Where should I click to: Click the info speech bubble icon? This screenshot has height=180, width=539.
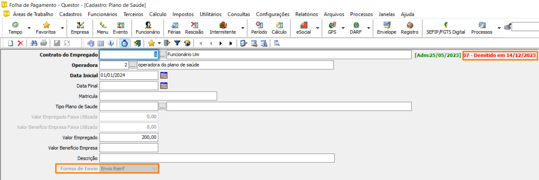click(x=111, y=43)
